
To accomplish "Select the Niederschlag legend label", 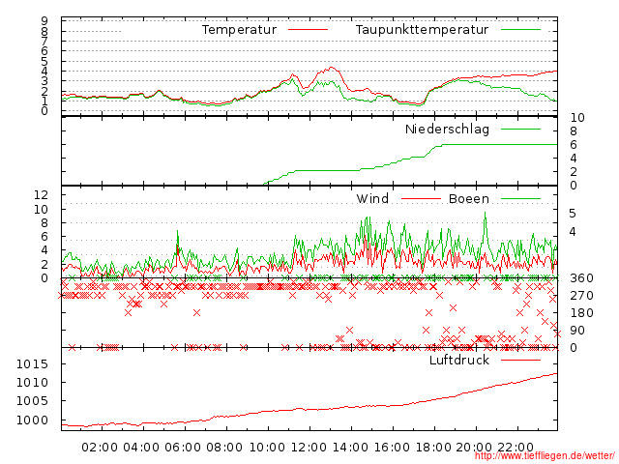I will click(447, 130).
